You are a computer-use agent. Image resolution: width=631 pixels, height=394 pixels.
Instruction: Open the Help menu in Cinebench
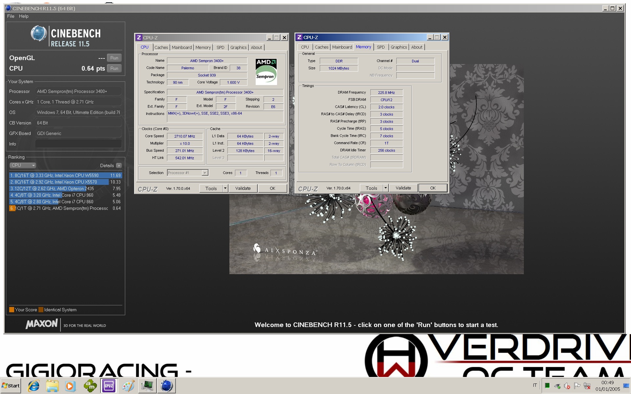pos(24,16)
